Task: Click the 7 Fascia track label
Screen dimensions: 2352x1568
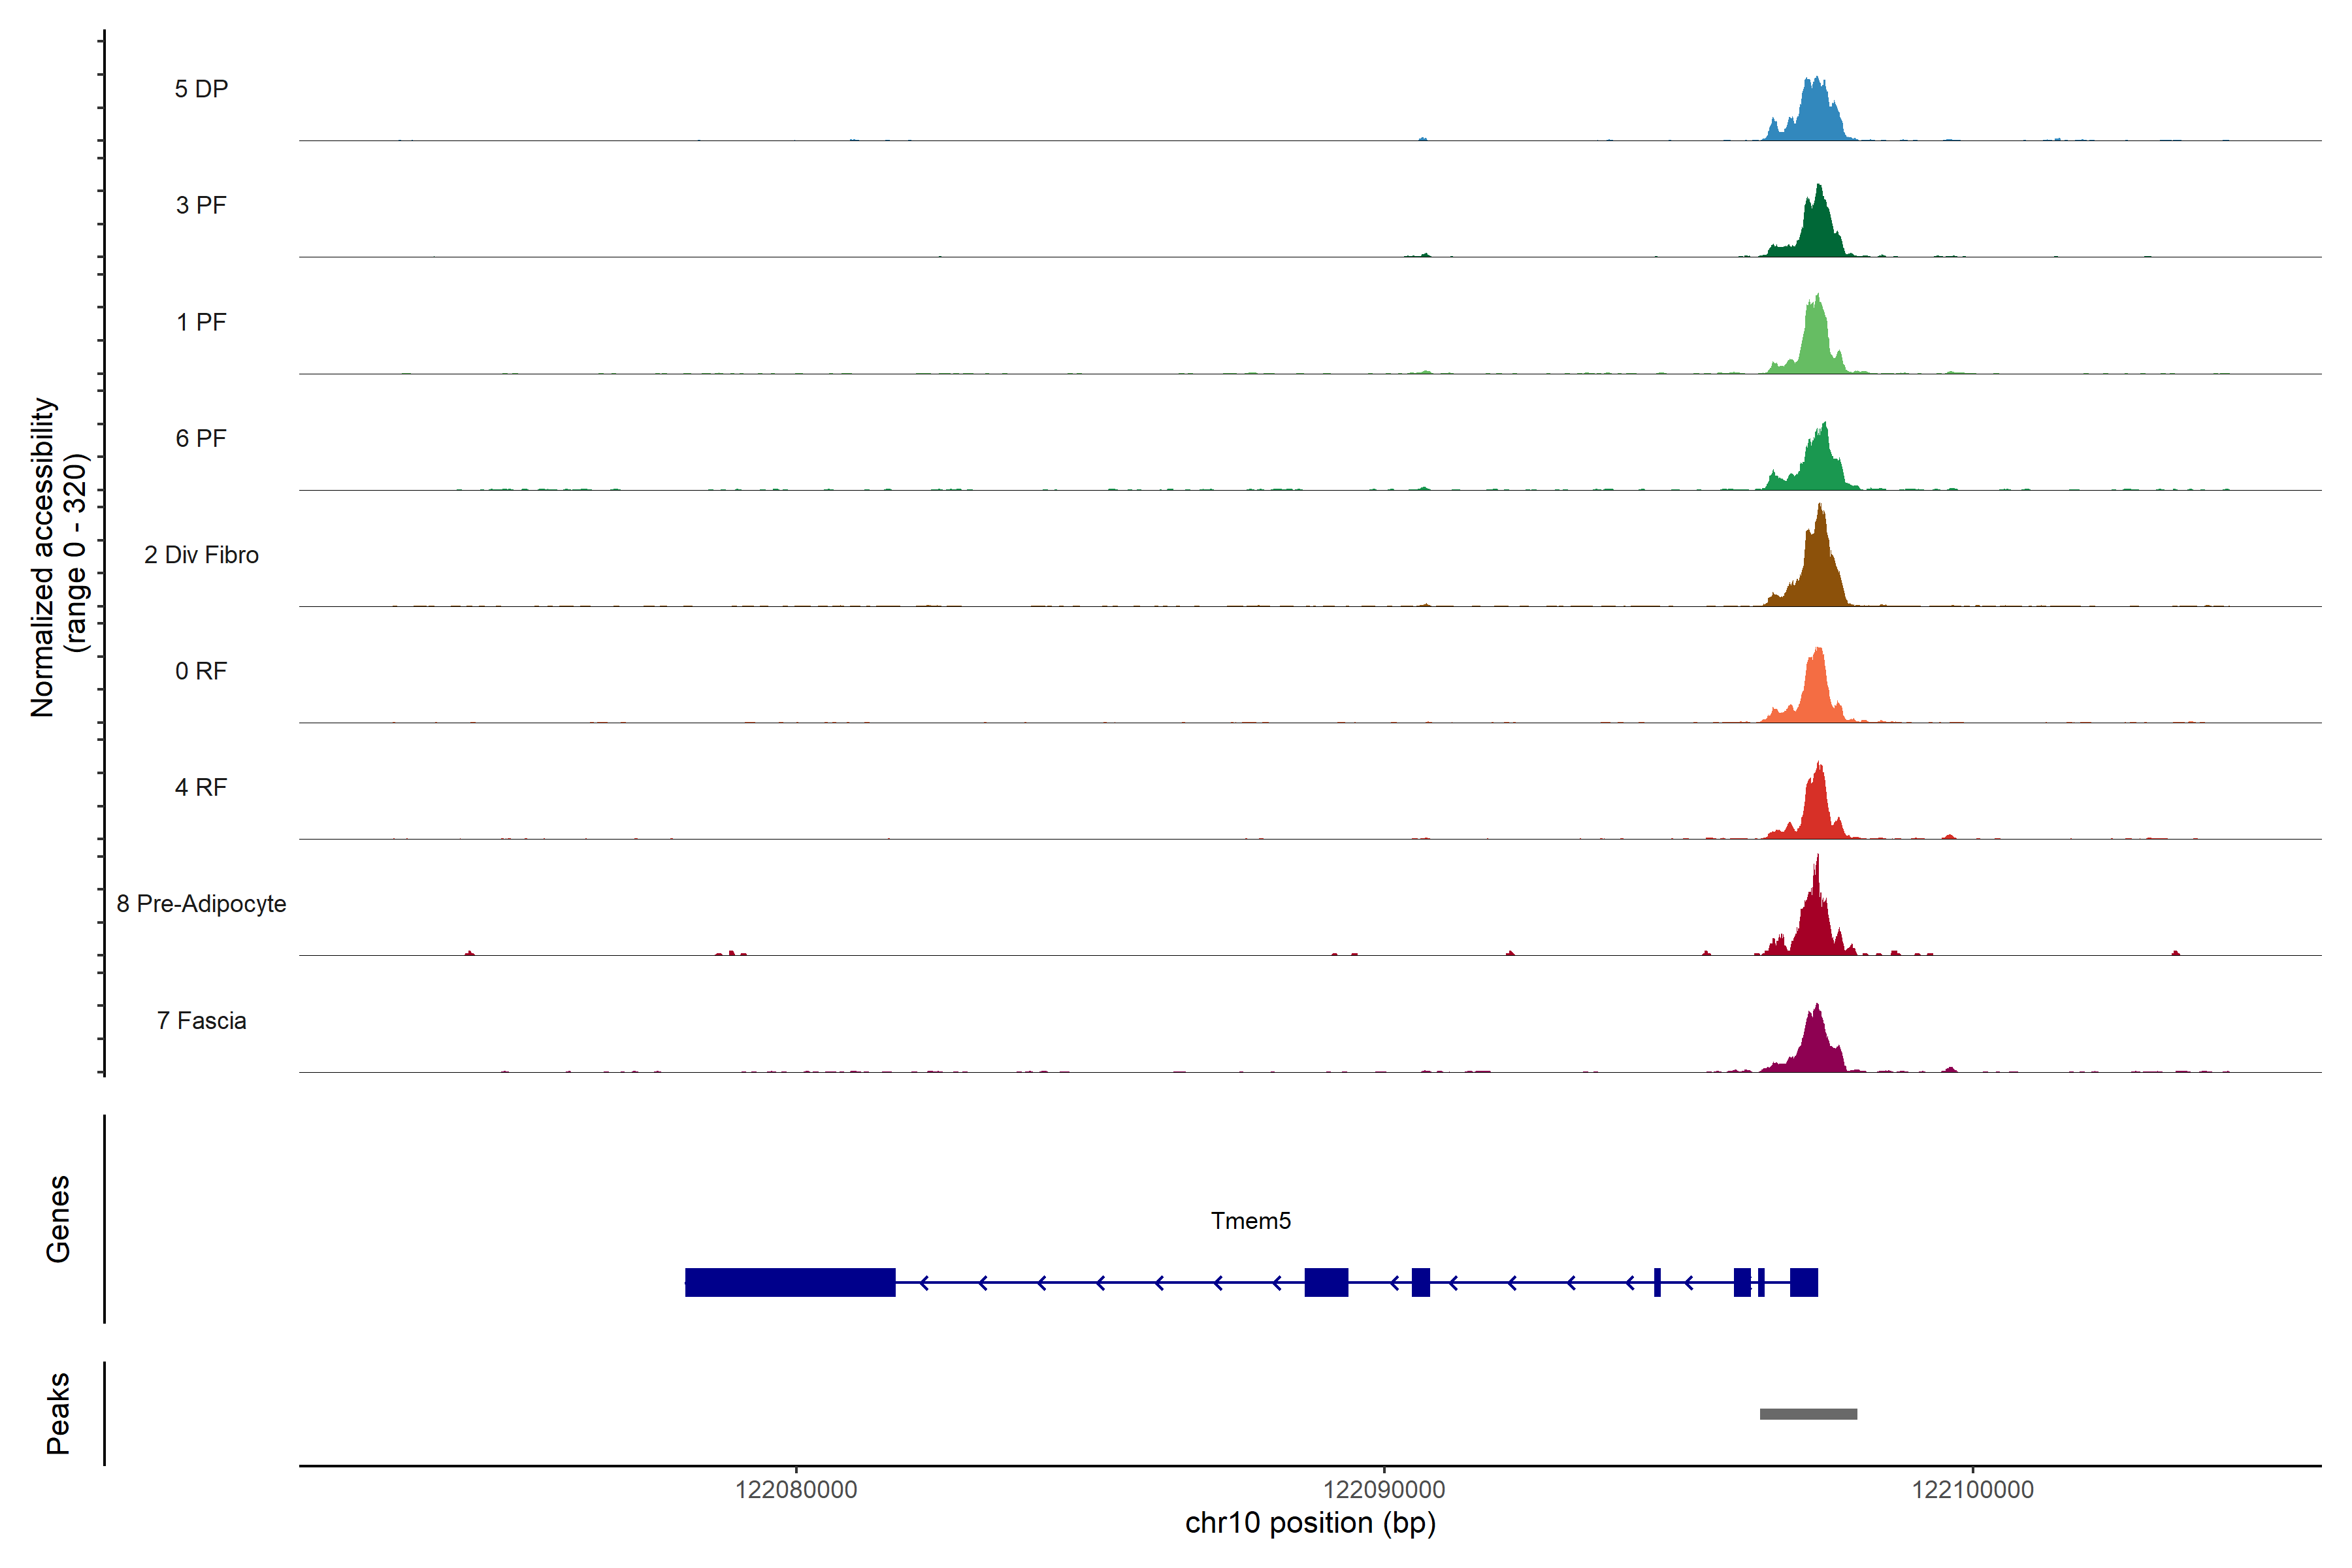Action: (x=201, y=1020)
